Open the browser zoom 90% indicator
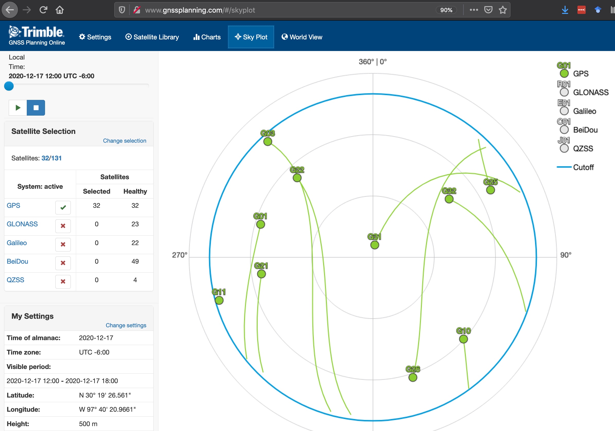Screen dimensions: 615x431 tap(446, 10)
